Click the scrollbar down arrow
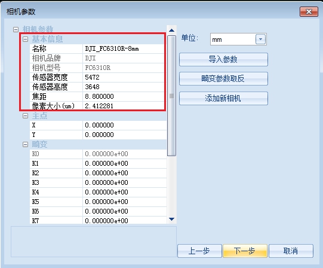The width and height of the screenshot is (323, 268). (171, 219)
